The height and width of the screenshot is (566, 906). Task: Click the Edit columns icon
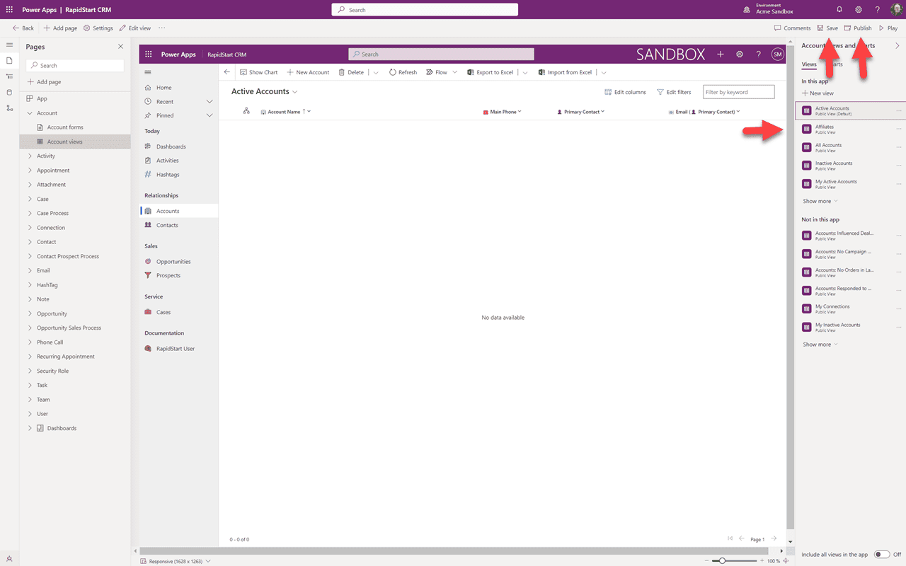coord(607,91)
